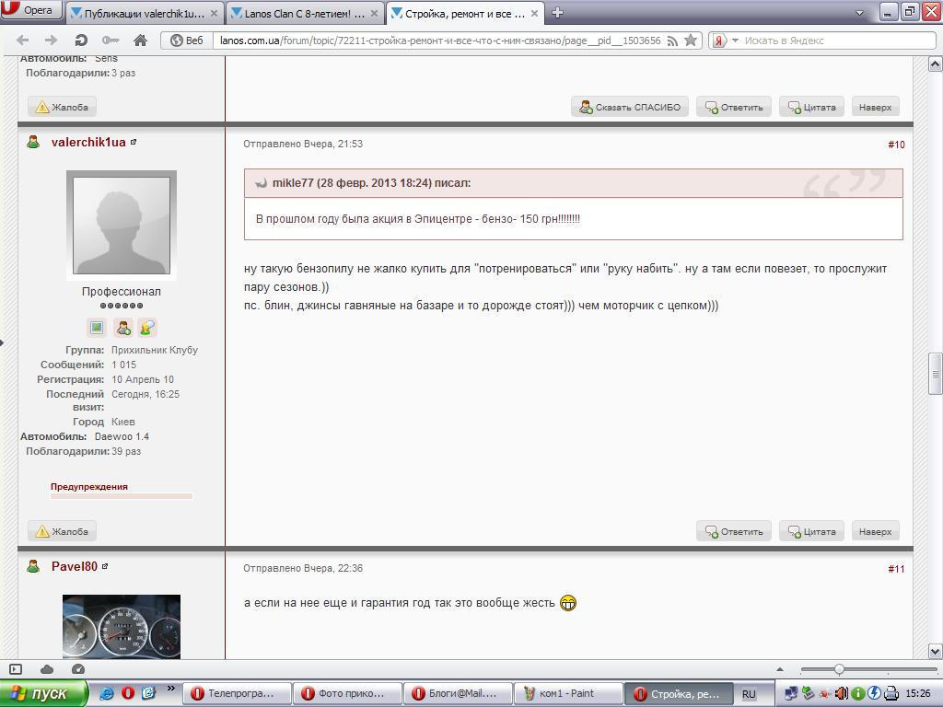Screen dimensions: 943x707
Task: Click the volume speaker tray icon
Action: tap(844, 694)
